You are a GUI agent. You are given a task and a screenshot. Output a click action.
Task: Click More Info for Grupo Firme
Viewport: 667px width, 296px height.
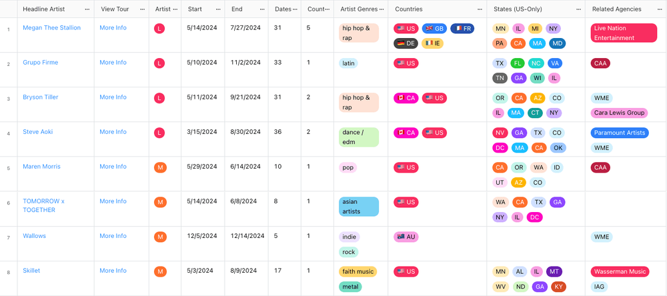coord(113,63)
